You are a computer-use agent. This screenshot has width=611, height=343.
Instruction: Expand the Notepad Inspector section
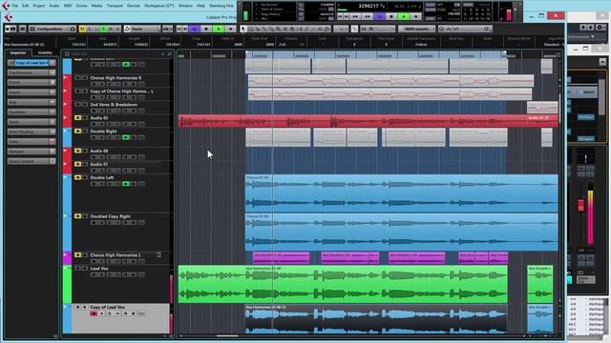tap(32, 151)
